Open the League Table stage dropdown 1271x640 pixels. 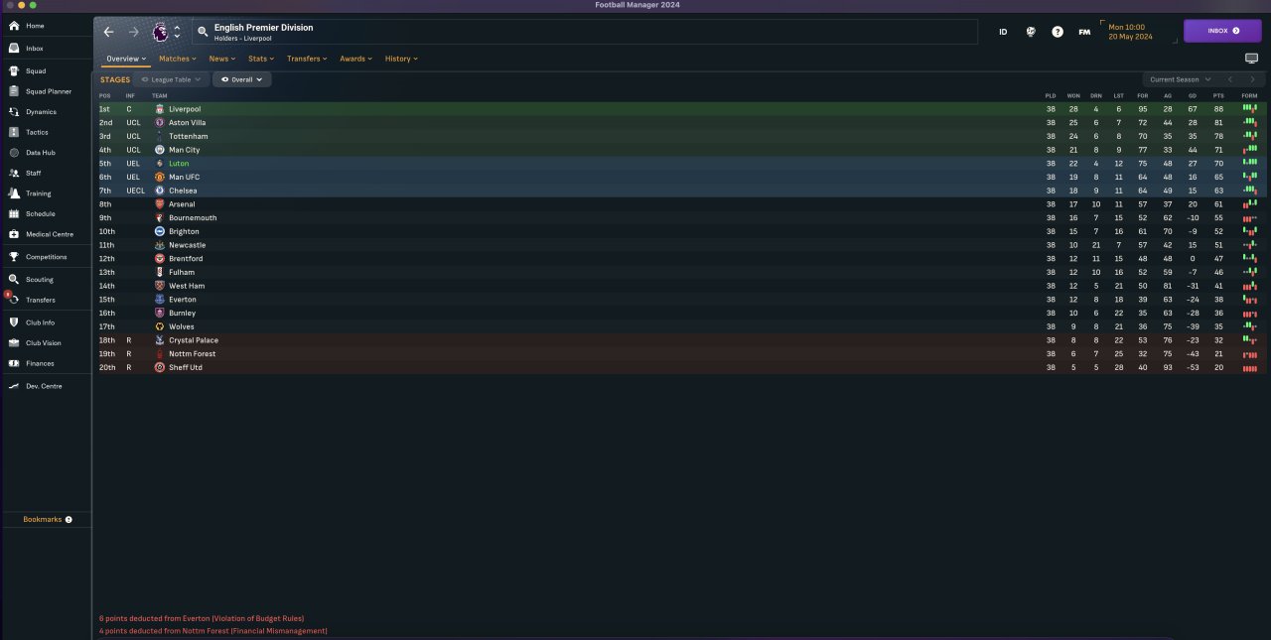pos(171,79)
